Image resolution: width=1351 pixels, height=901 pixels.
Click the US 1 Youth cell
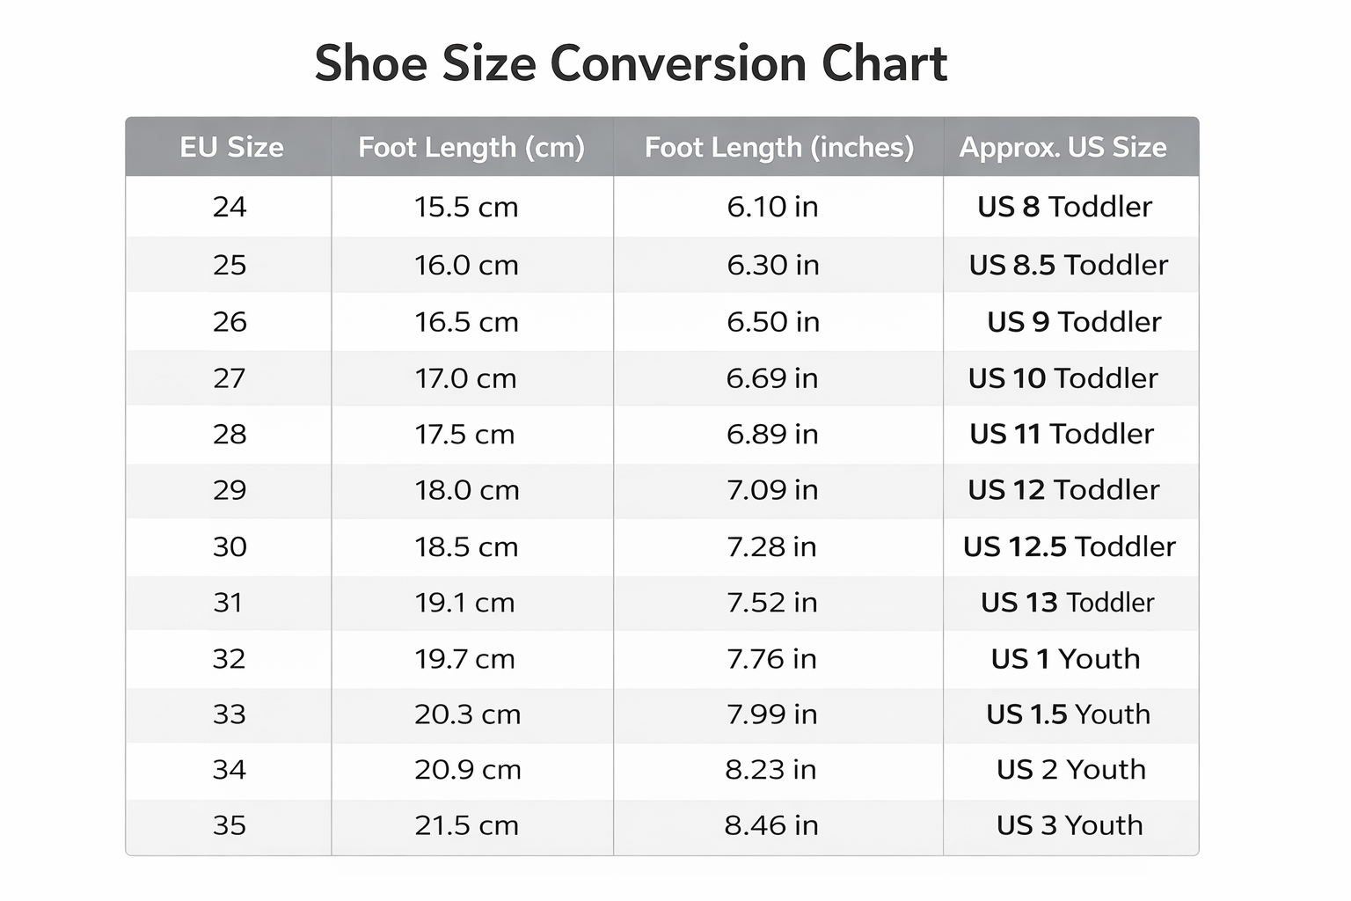(1065, 659)
